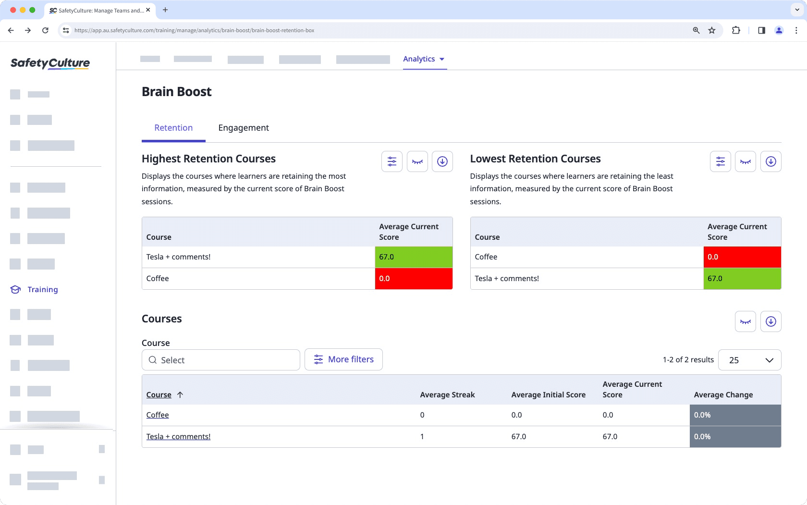Open the Tesla + comments! course

178,436
